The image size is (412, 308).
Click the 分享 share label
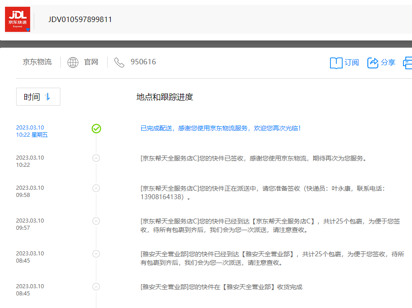388,62
